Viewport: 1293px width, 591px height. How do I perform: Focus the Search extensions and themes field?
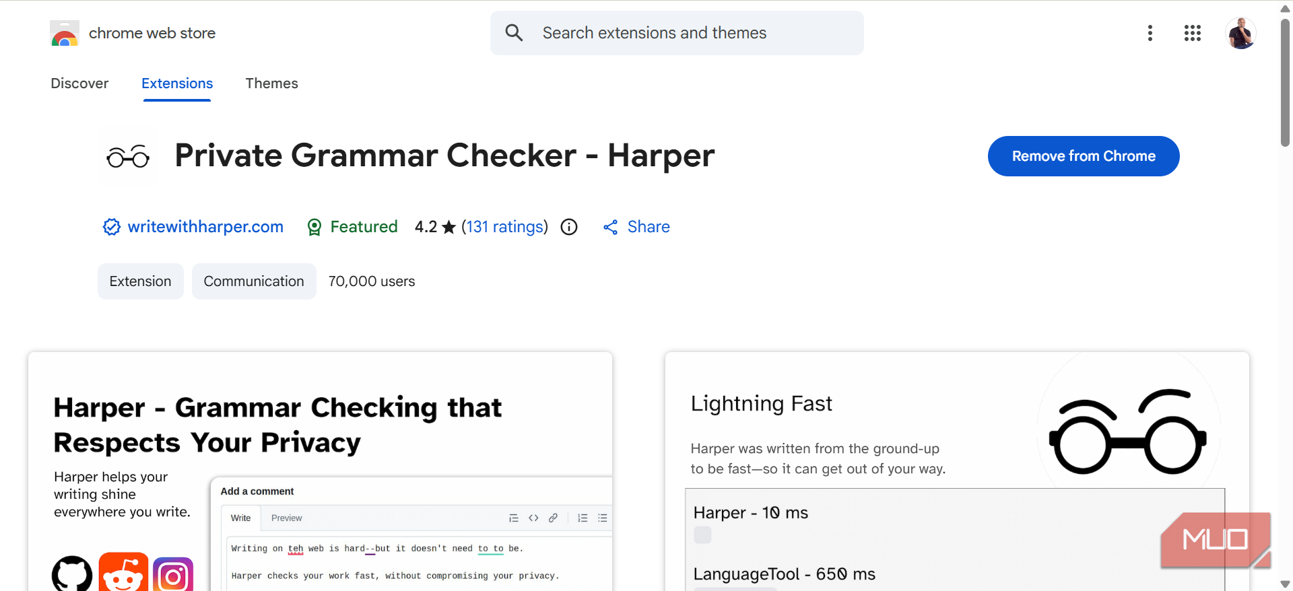click(x=677, y=33)
